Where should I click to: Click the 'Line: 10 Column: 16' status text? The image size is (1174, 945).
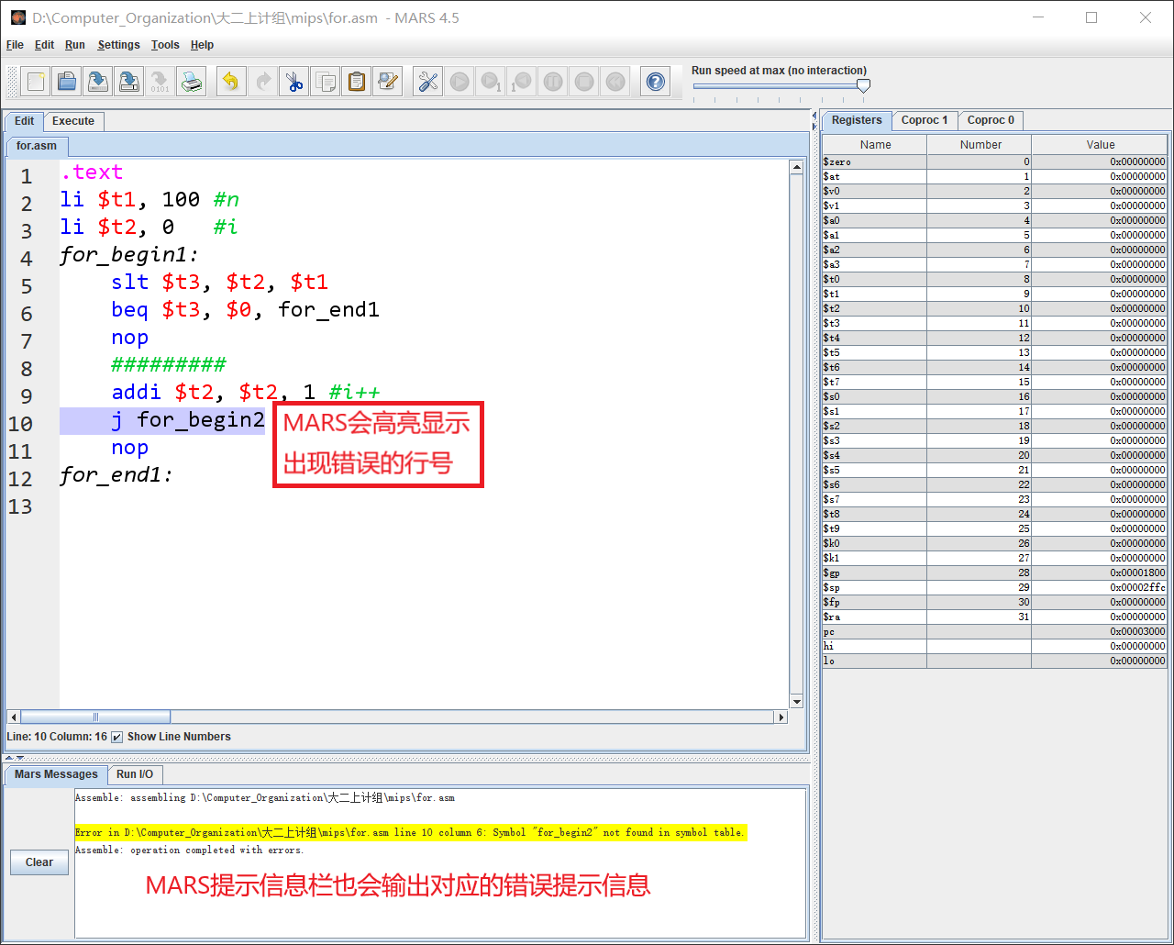pyautogui.click(x=57, y=737)
